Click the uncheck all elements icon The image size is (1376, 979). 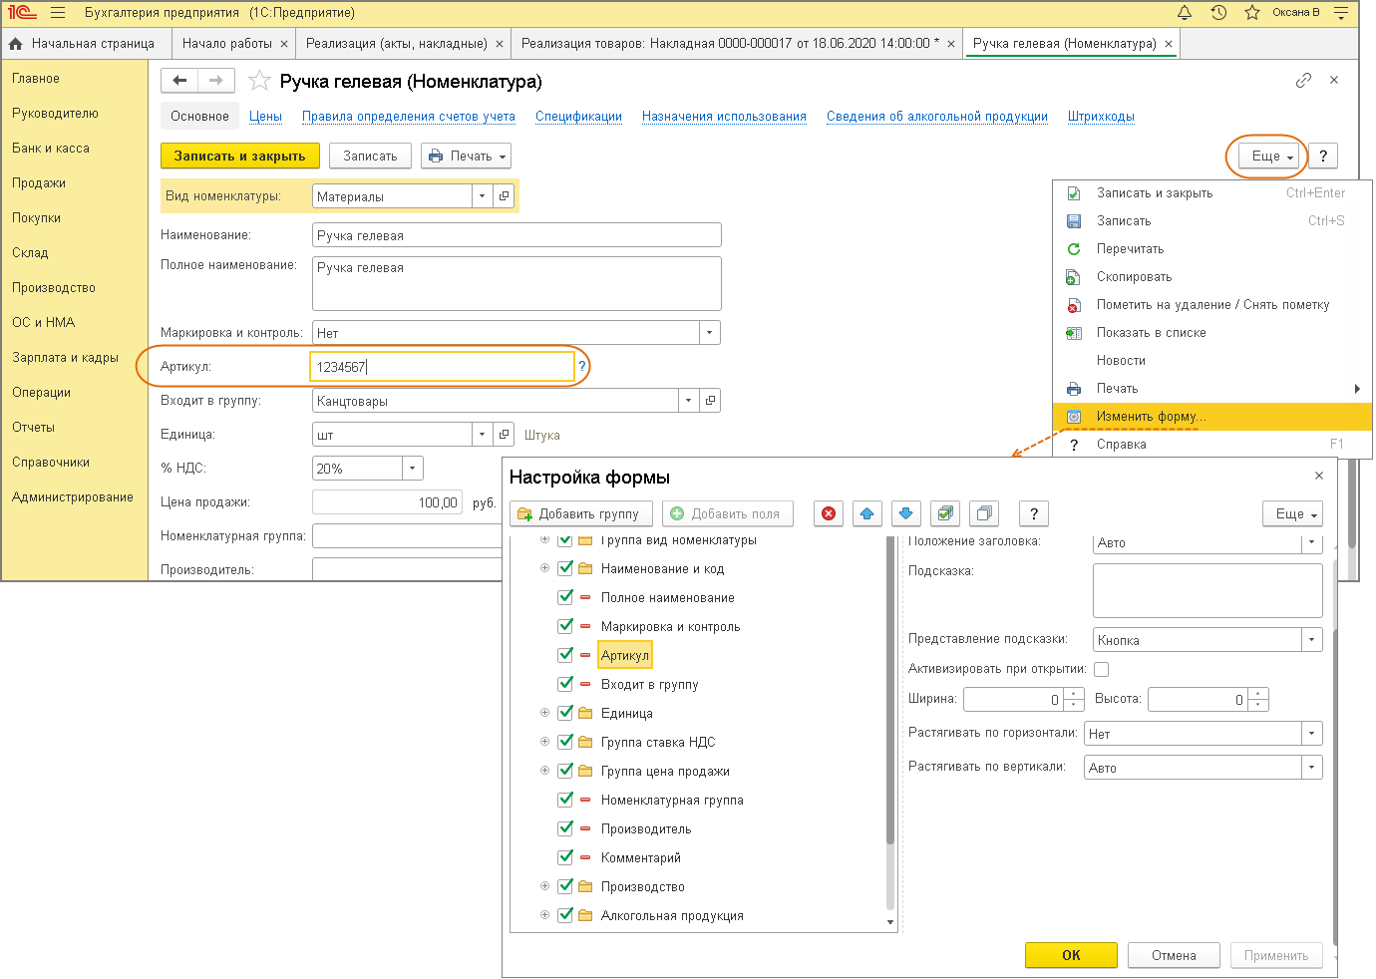tap(984, 513)
